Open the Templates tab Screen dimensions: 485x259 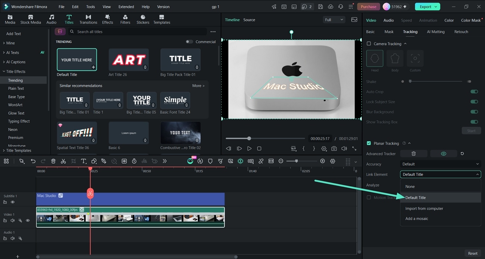pos(162,19)
